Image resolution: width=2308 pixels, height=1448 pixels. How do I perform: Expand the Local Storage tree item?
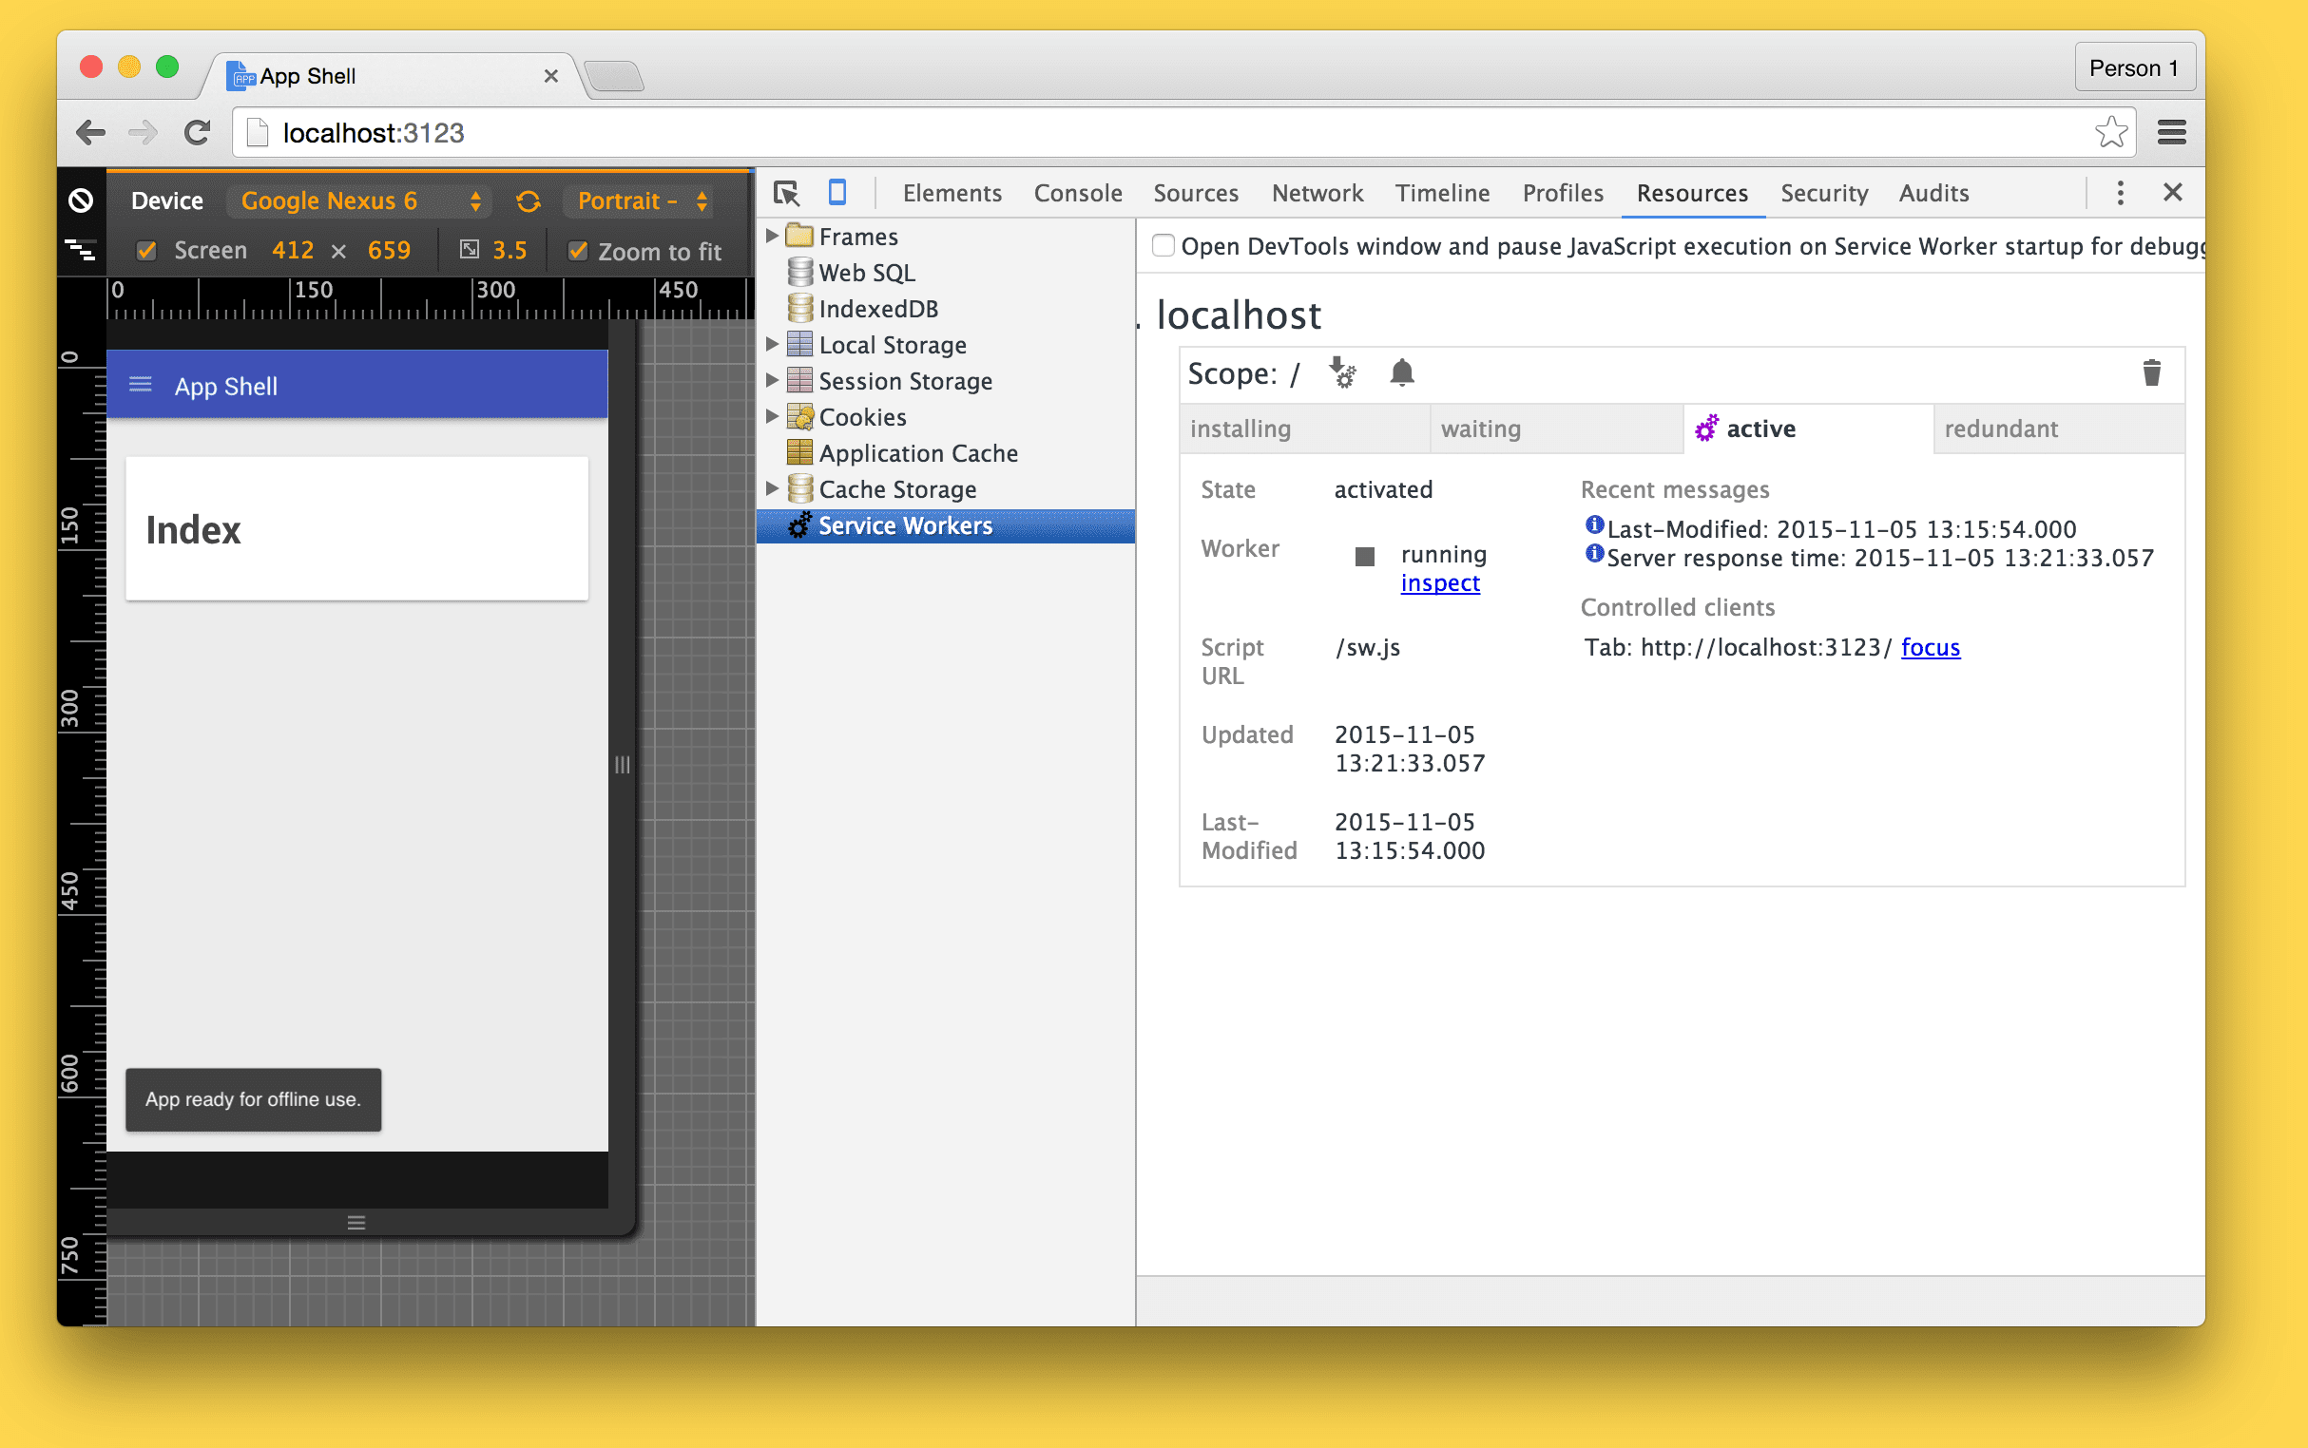[x=775, y=345]
